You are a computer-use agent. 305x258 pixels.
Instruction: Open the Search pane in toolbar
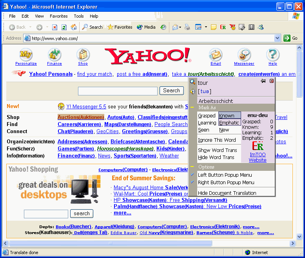tap(92, 27)
